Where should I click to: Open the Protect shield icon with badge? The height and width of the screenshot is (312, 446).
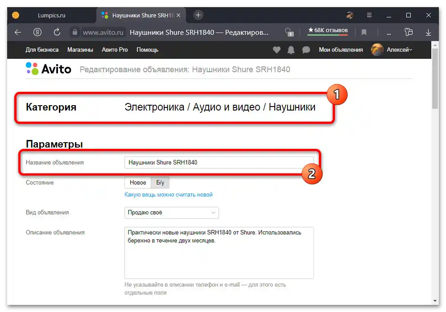click(289, 32)
